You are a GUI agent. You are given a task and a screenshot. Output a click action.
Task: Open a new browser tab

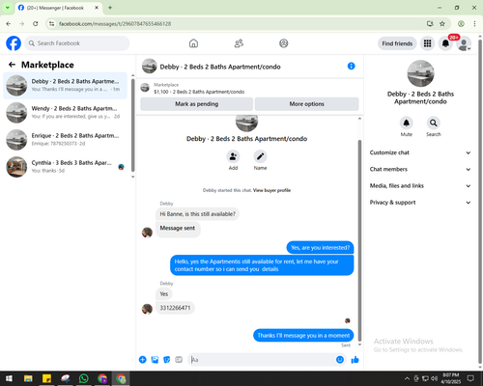click(x=110, y=8)
